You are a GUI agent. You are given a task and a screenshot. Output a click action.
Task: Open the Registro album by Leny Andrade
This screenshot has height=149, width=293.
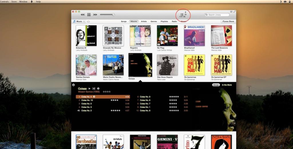click(x=140, y=36)
